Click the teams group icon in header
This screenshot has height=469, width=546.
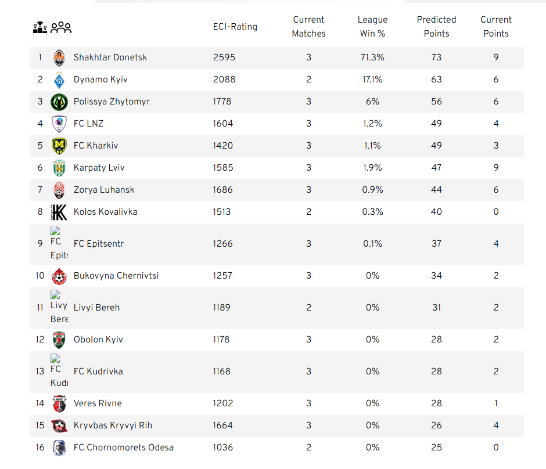(x=61, y=27)
